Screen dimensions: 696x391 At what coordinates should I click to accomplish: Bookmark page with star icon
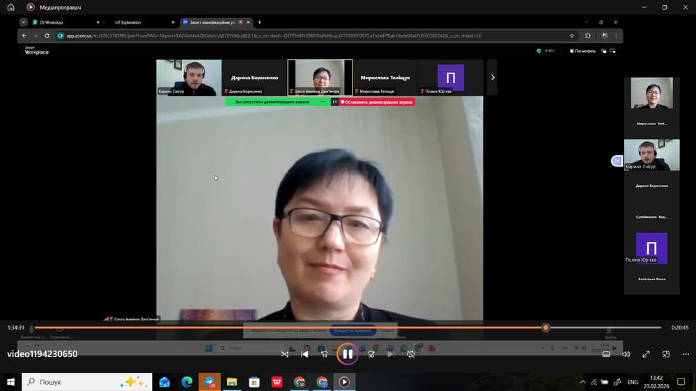(x=572, y=35)
